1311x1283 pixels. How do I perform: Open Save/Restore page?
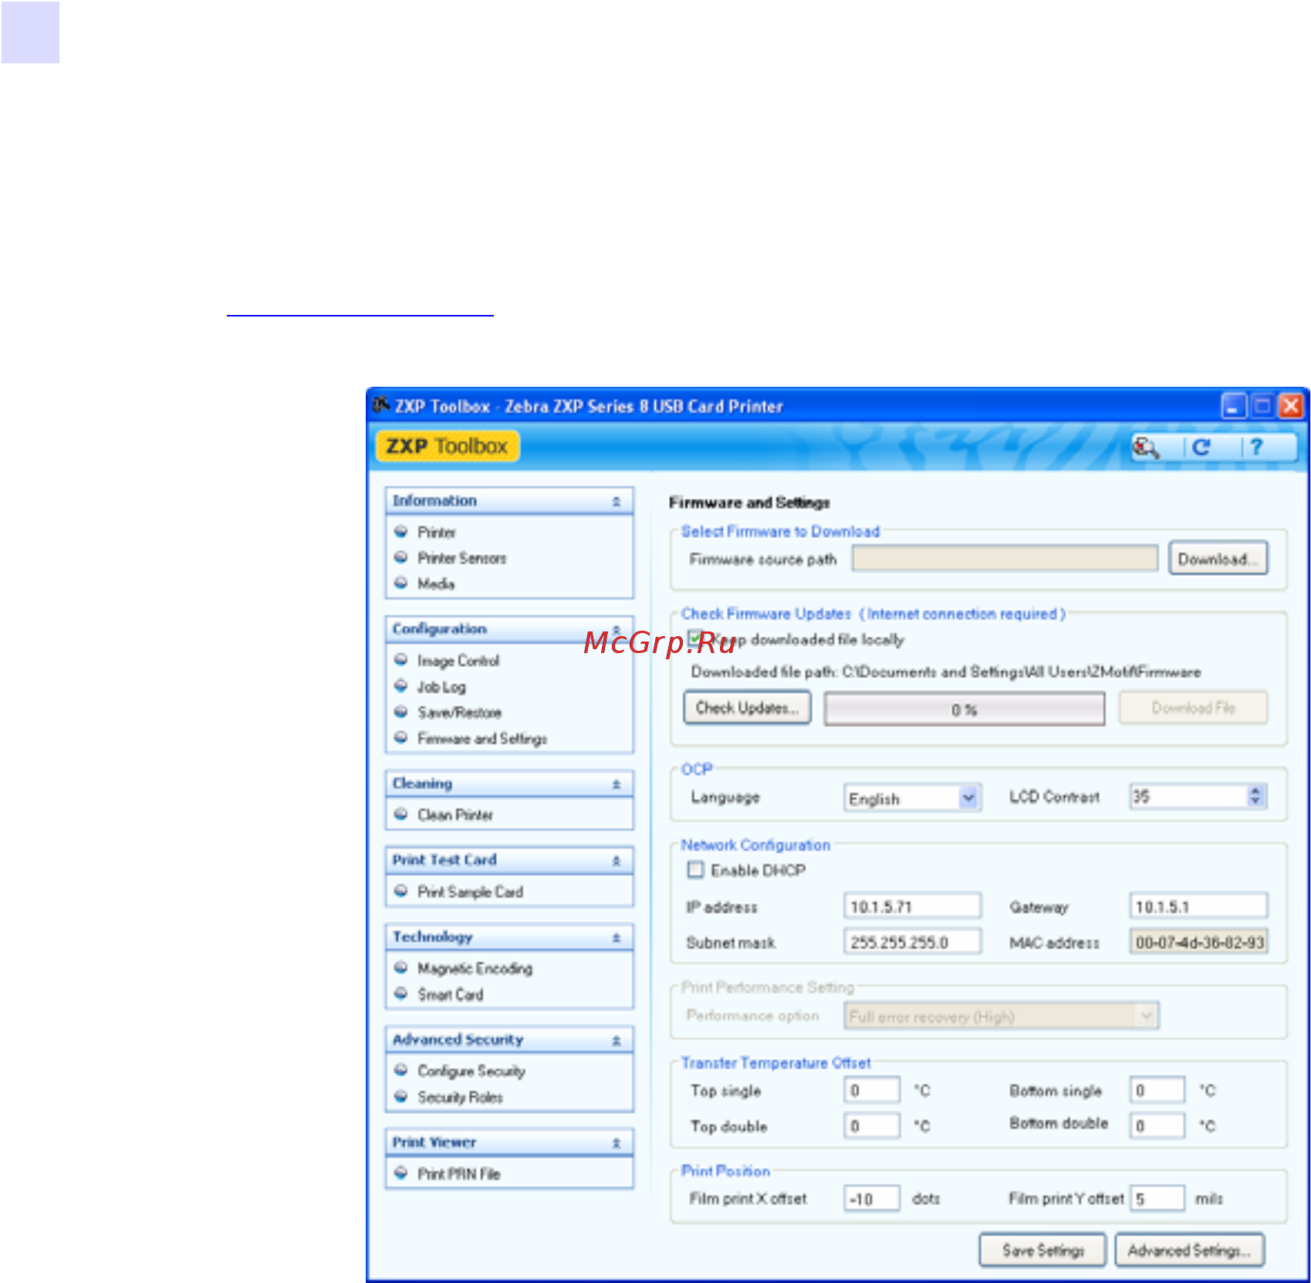coord(459,713)
